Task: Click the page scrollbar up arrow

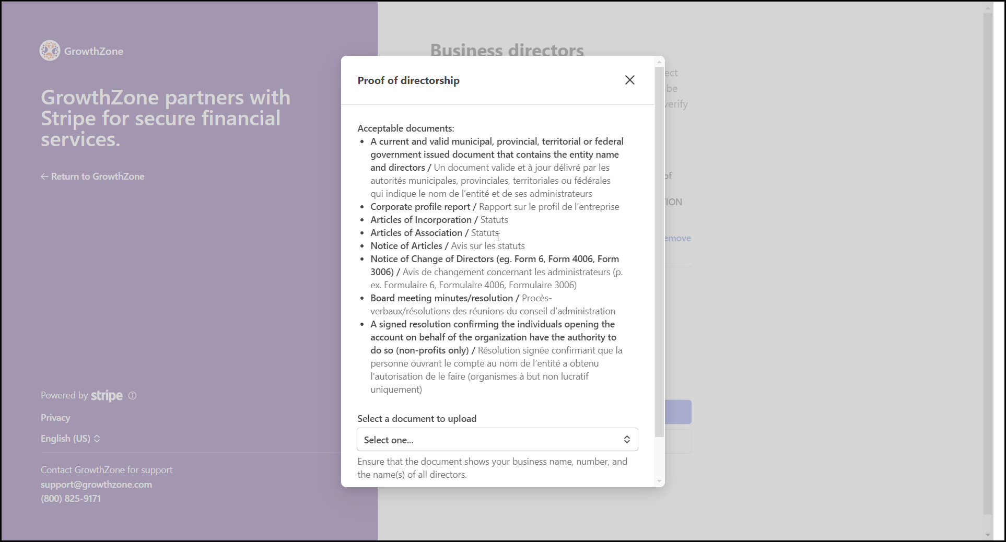Action: point(987,8)
